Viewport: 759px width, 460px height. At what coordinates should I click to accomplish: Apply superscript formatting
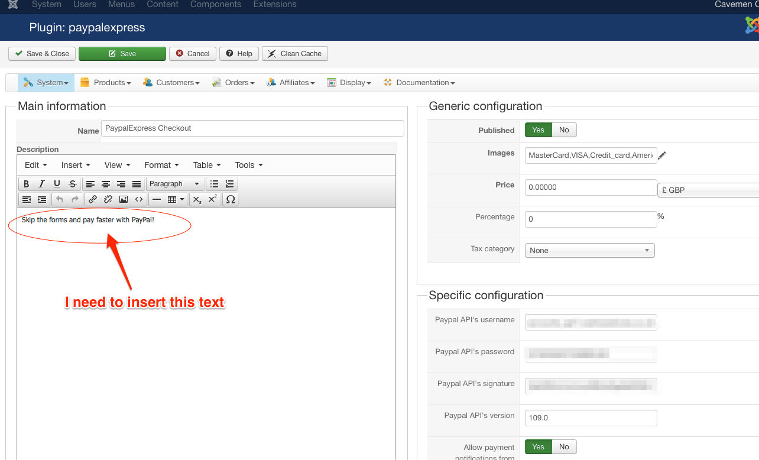click(x=213, y=199)
